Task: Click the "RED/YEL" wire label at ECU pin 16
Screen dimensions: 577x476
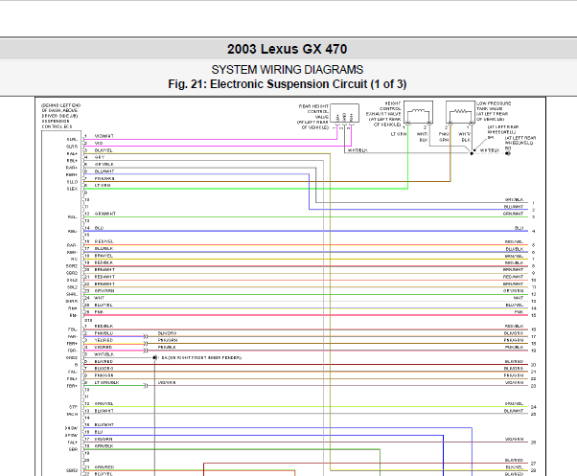Action: (104, 241)
